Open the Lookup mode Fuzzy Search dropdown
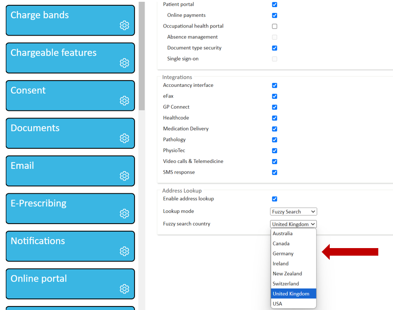Image resolution: width=393 pixels, height=310 pixels. pyautogui.click(x=293, y=212)
